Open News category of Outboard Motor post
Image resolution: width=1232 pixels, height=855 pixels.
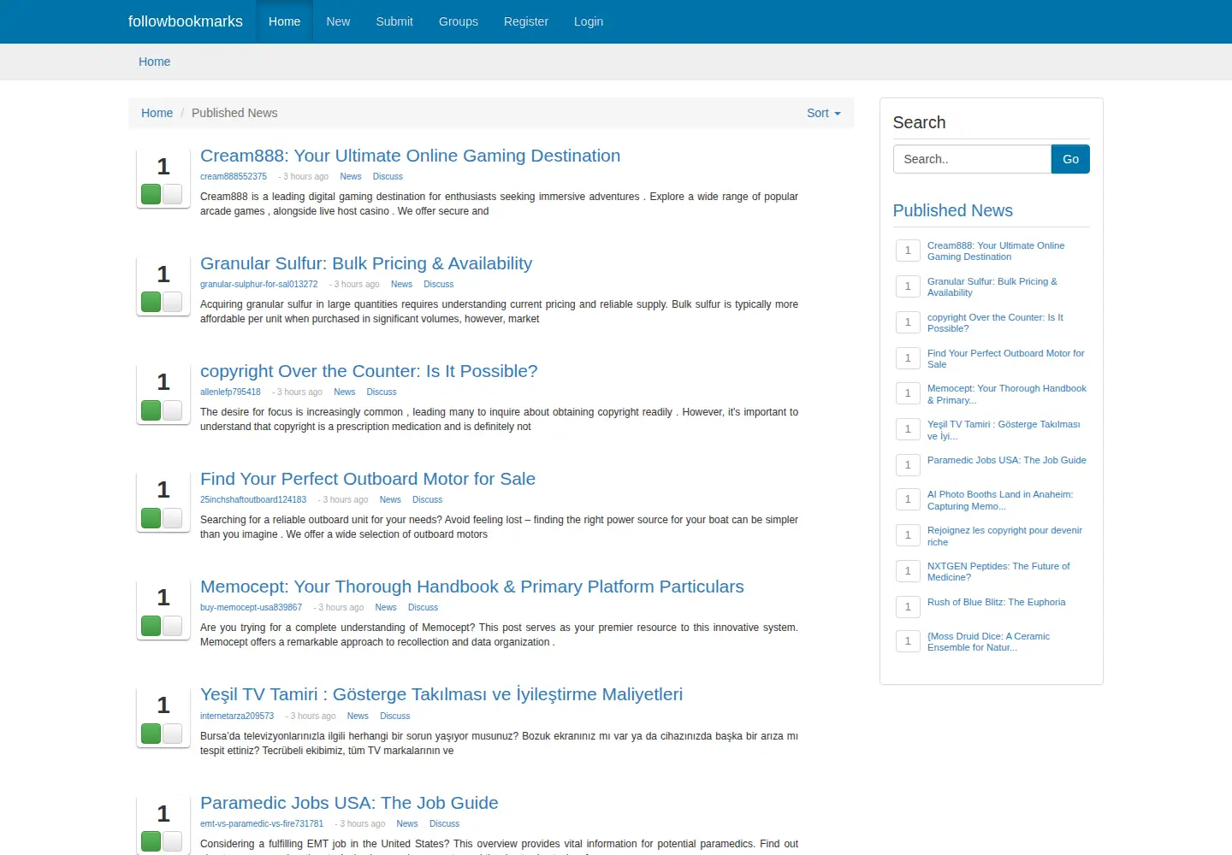click(390, 499)
